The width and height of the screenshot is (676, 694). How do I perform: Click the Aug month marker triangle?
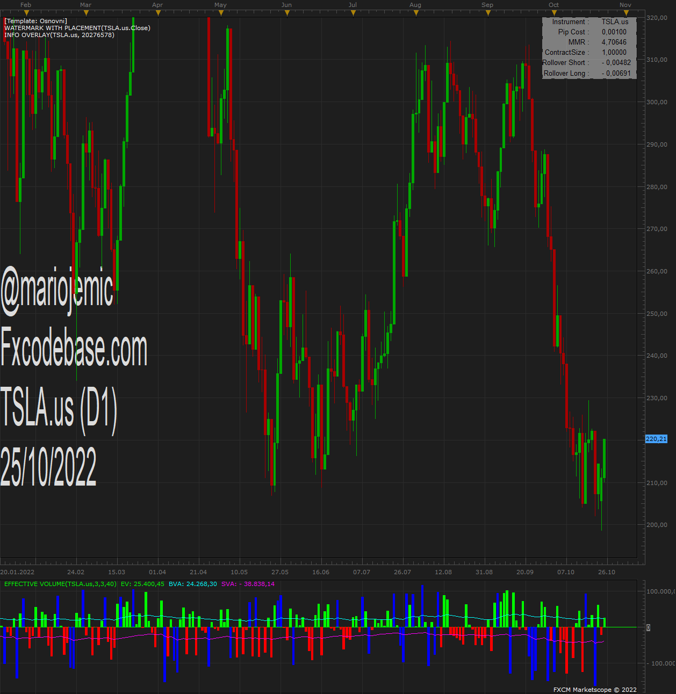pyautogui.click(x=416, y=13)
